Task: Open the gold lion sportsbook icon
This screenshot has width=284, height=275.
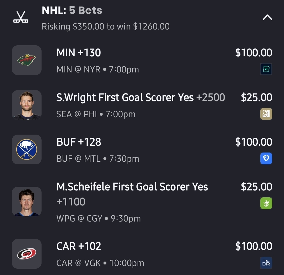Action: [266, 114]
